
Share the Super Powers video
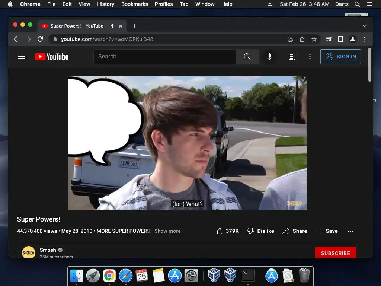(x=295, y=231)
